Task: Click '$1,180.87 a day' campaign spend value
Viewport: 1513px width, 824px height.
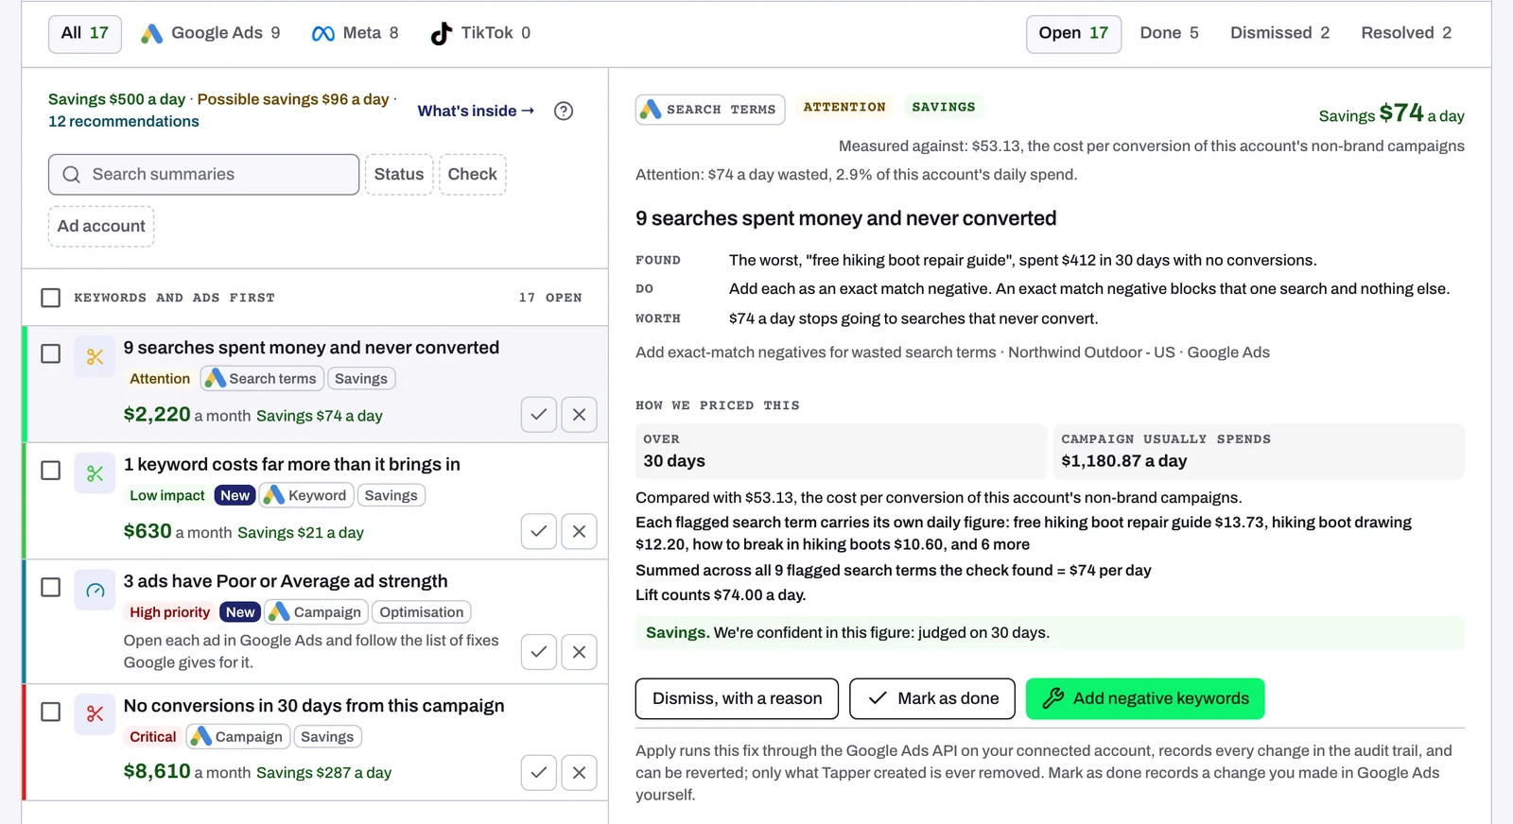Action: click(x=1124, y=461)
